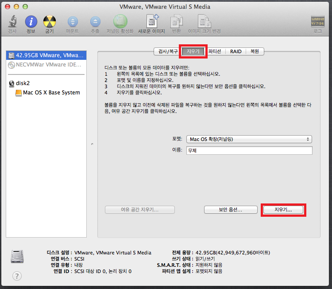Click the 지우기... erase button
This screenshot has height=289, width=332.
coord(283,210)
